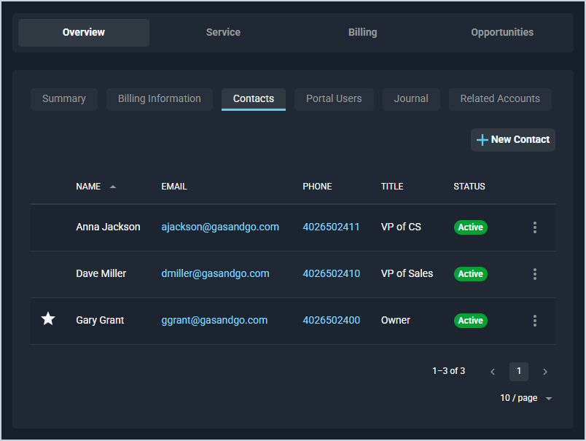The image size is (586, 441).
Task: Click the primary contact star beside Gary Grant
Action: [48, 319]
